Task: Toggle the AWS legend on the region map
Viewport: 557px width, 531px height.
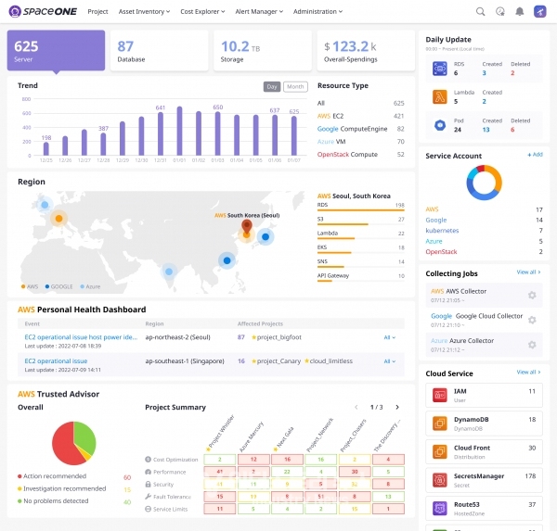Action: pos(30,286)
